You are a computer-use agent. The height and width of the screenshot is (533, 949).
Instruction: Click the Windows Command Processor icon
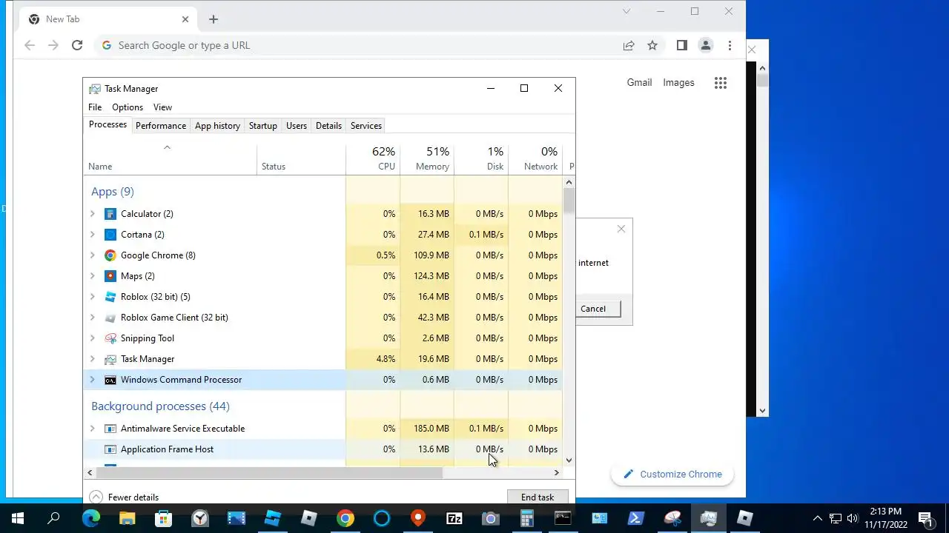110,380
